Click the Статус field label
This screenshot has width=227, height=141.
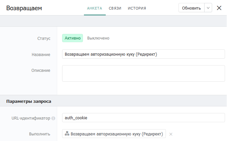tap(44, 39)
